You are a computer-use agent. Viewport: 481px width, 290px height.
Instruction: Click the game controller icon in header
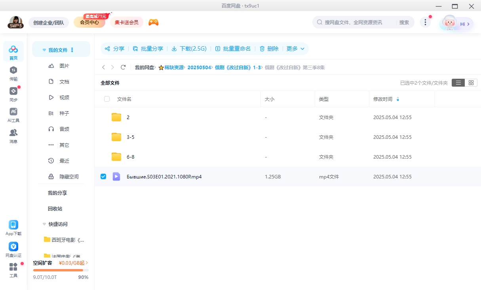coord(153,23)
